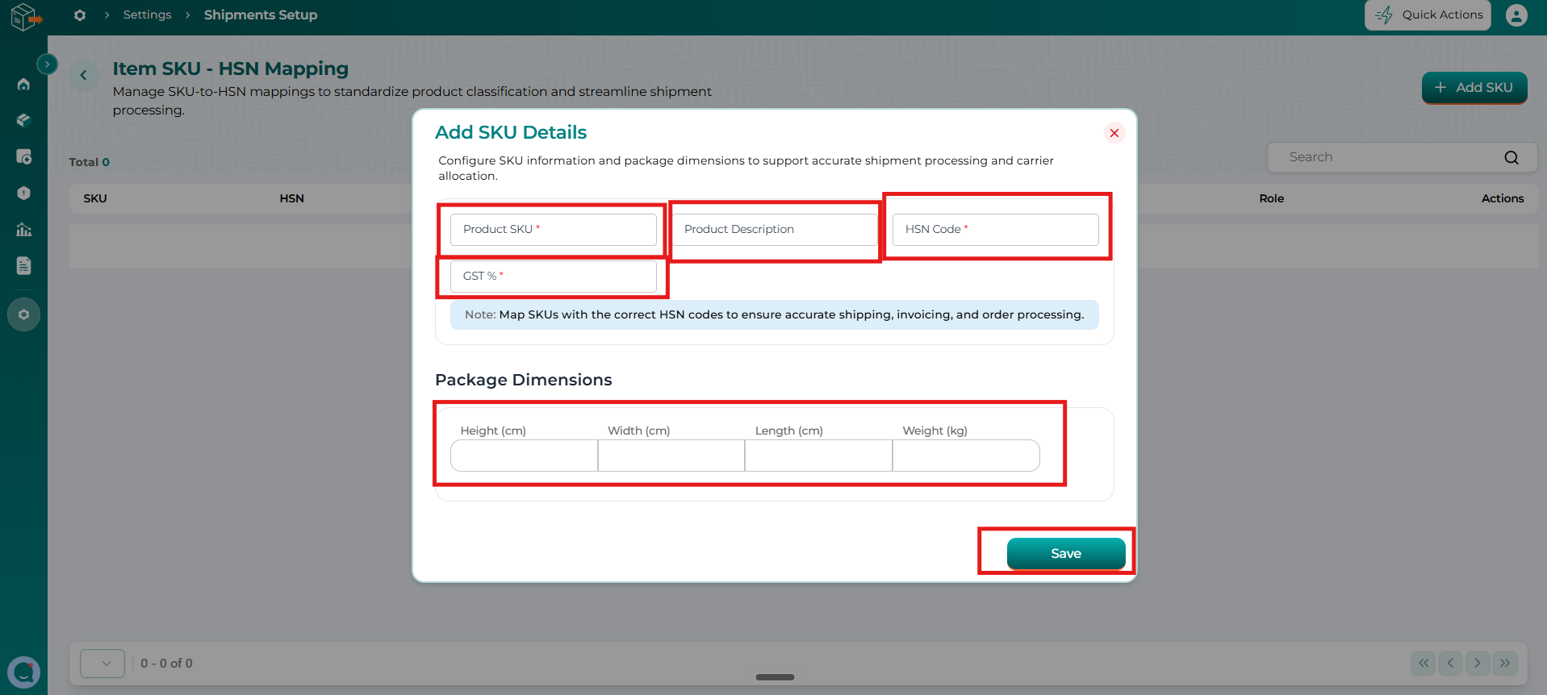Go to the next page
Screen dimensions: 1547x695
(x=1478, y=663)
